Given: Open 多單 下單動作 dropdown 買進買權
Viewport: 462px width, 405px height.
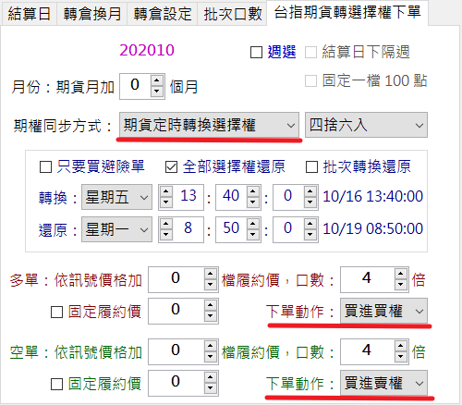Looking at the screenshot, I should (x=383, y=311).
